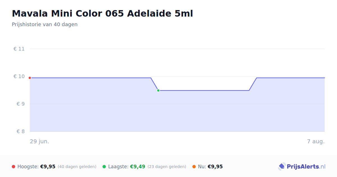Click the red highest price marker on chart
The width and height of the screenshot is (337, 177).
click(30, 78)
